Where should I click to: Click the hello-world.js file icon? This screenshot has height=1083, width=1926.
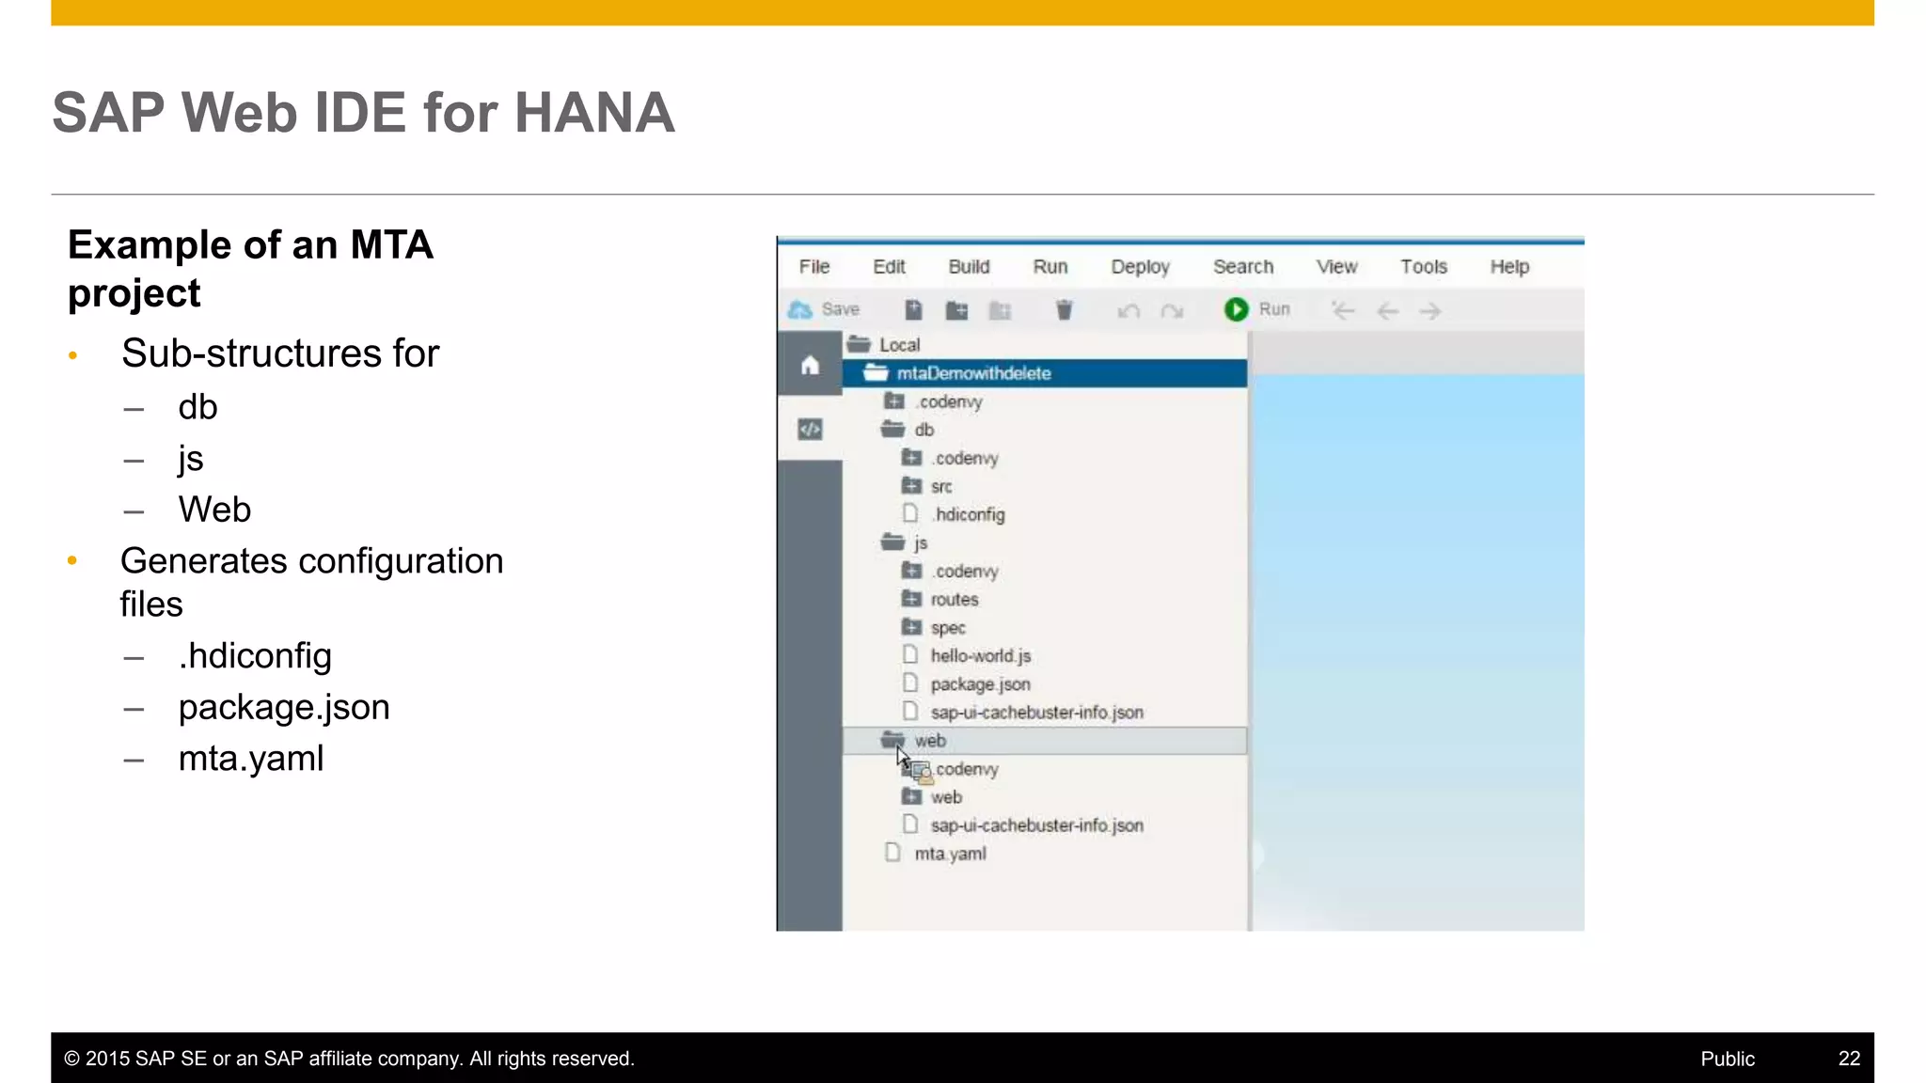909,654
